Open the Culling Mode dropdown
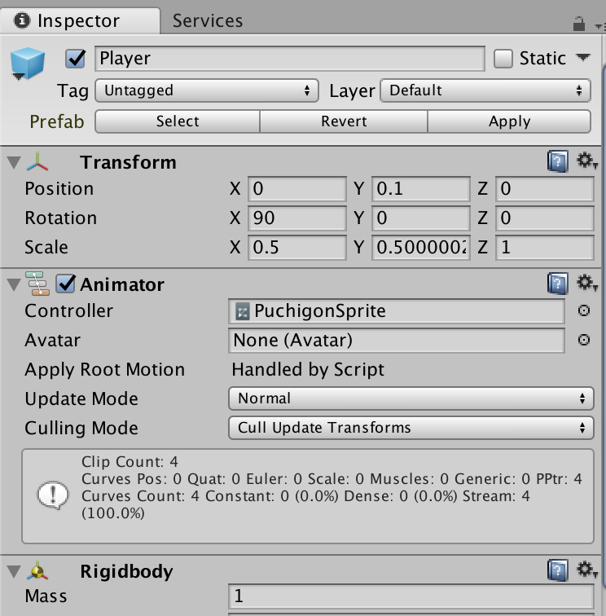This screenshot has height=616, width=606. [411, 428]
